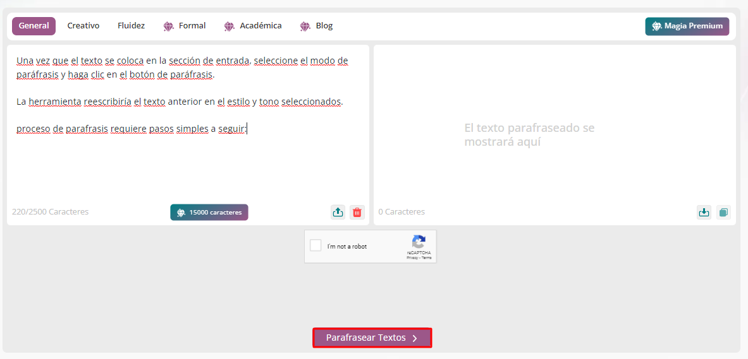Choose the Académica premium mode
748x359 pixels.
coord(254,26)
